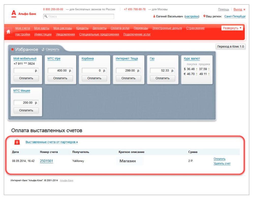Image resolution: width=254 pixels, height=199 pixels.
Task: Click the star icon next to Избранное
Action: [12, 49]
